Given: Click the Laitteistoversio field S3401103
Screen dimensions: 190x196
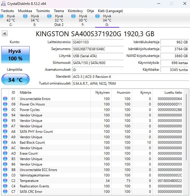Looking at the screenshot, I should 98,42.
